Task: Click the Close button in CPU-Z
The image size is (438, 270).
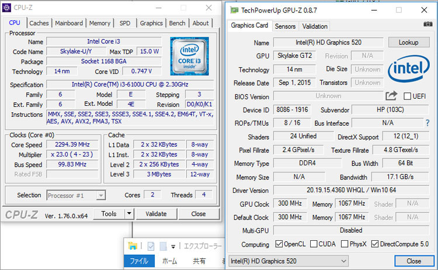Action: [199, 214]
